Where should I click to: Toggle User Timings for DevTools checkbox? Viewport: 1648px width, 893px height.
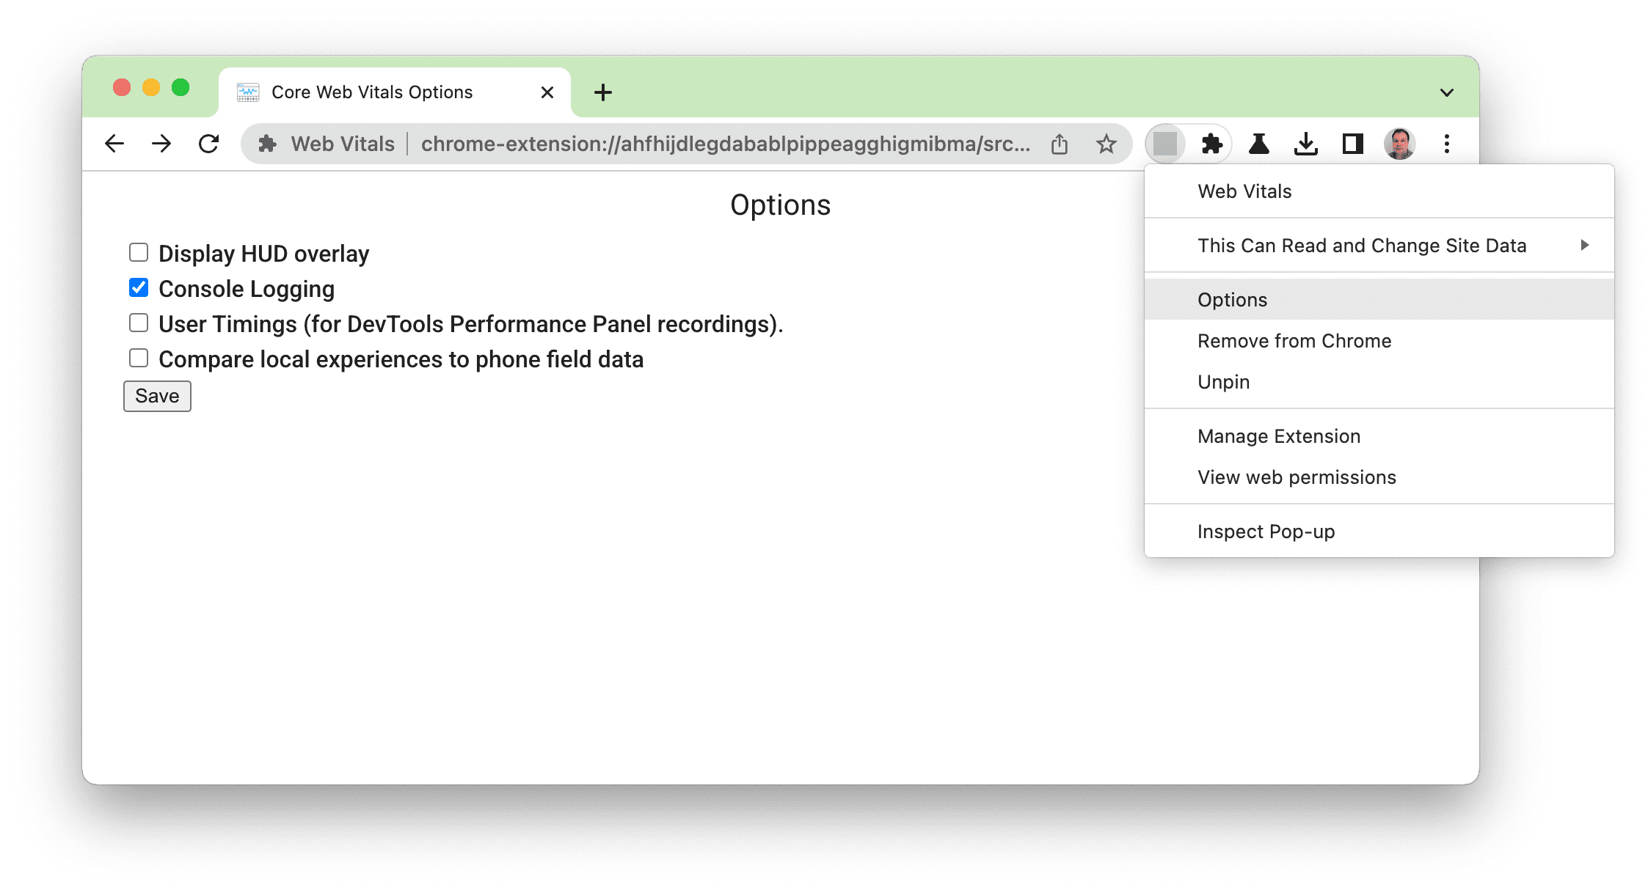139,323
